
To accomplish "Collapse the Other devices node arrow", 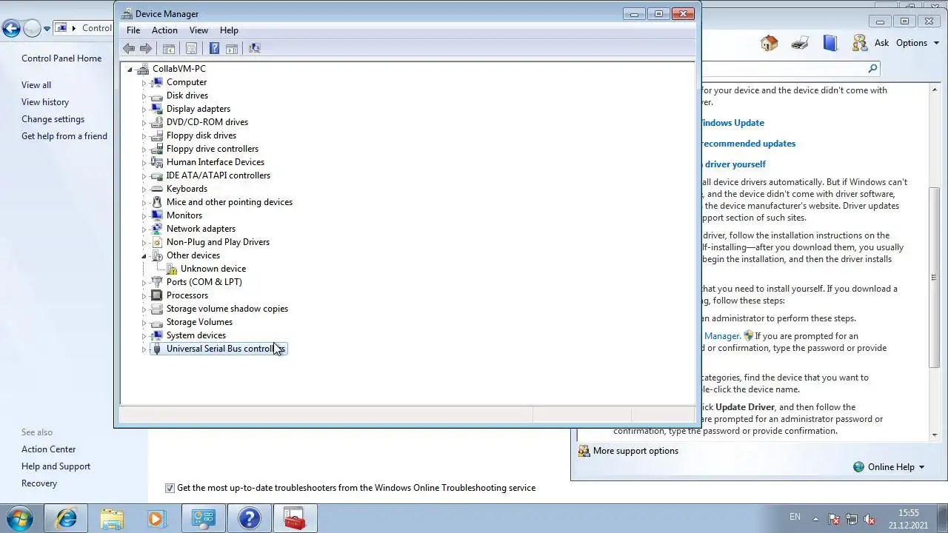I will tap(144, 256).
